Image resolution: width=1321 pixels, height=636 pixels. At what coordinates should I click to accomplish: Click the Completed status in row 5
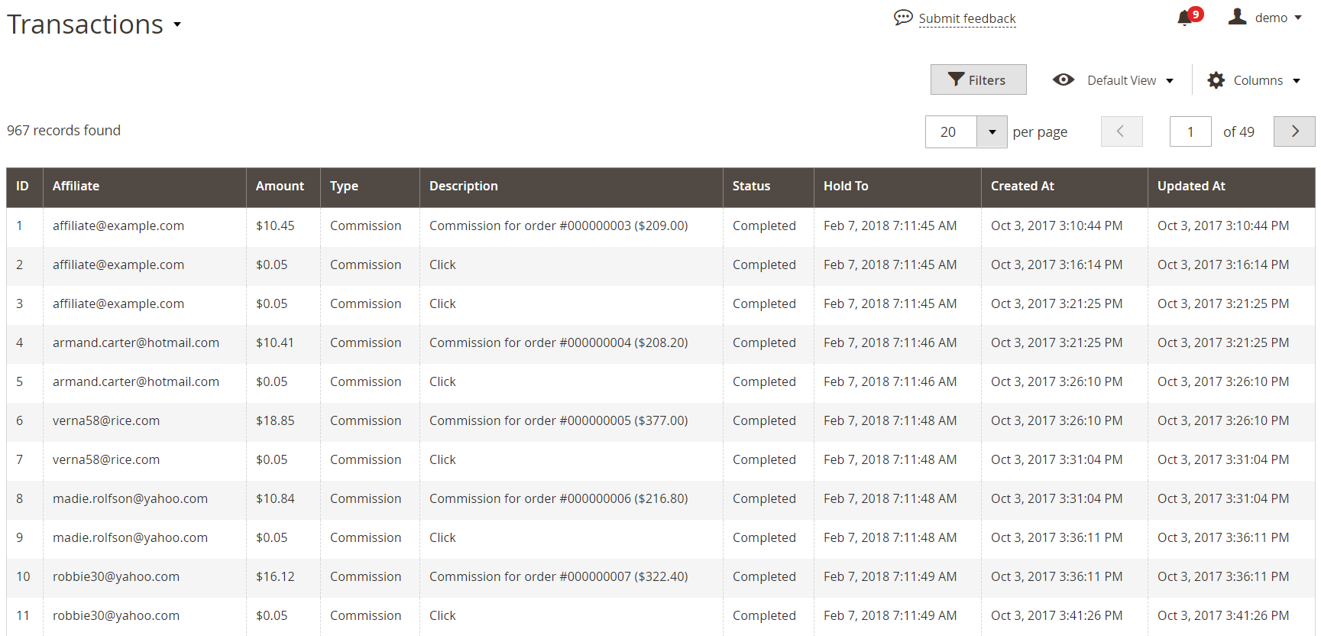(x=764, y=381)
